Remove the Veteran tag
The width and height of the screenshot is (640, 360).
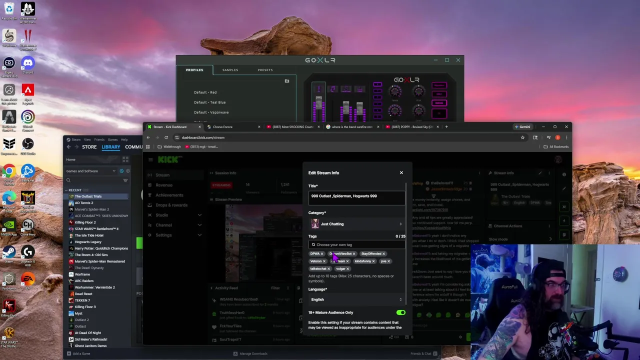[324, 261]
